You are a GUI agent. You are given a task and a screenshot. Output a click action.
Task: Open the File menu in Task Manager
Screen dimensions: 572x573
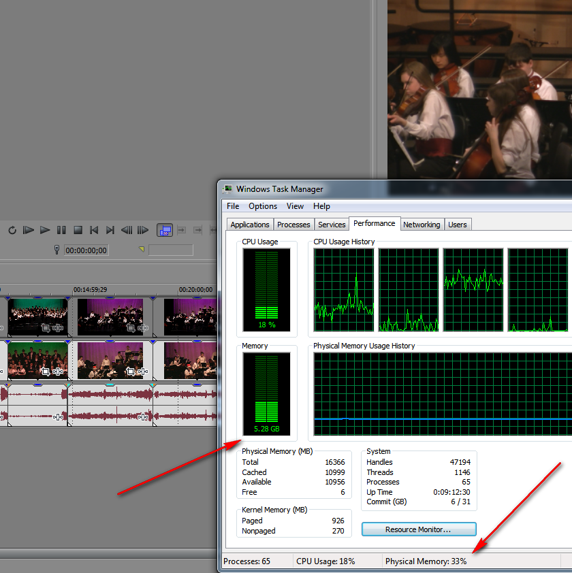233,206
